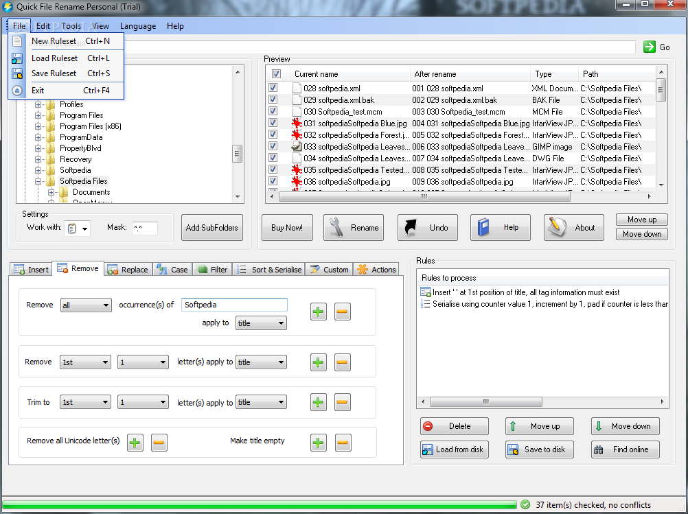Screen dimensions: 688x514
Task: Uncheck the 028 softpedia.xml checkbox
Action: click(x=273, y=88)
